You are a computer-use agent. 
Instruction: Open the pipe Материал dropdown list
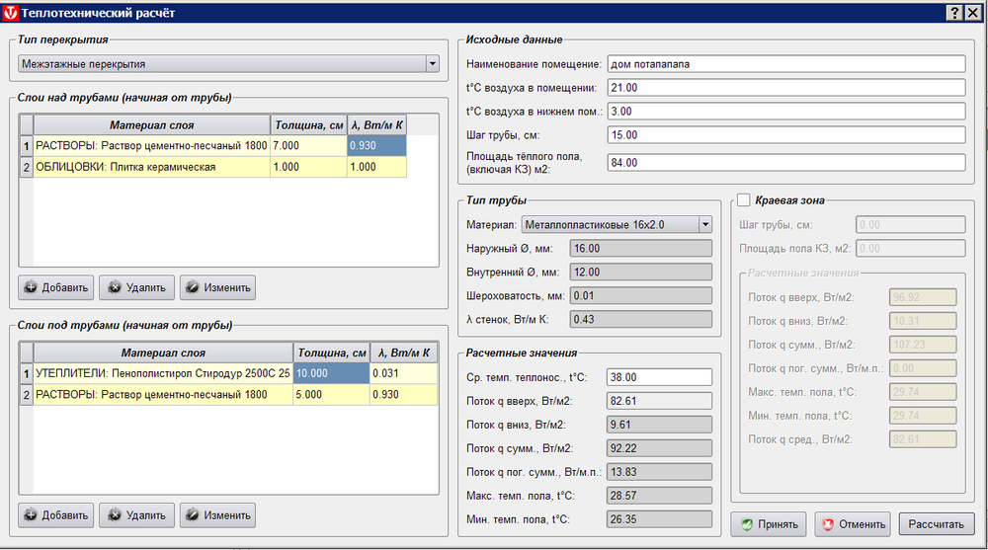pyautogui.click(x=704, y=225)
